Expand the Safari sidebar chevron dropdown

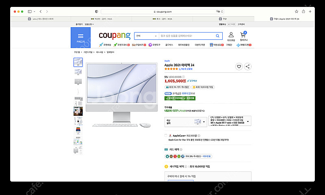35,12
